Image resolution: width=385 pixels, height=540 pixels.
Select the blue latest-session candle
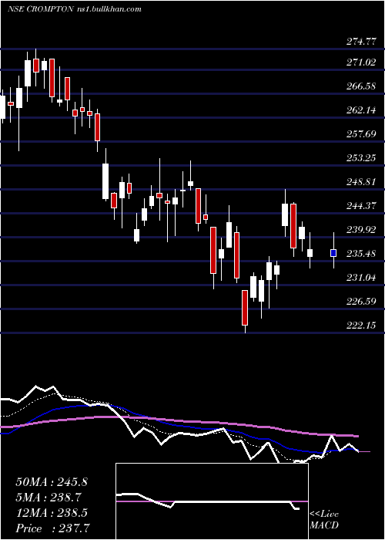point(333,253)
